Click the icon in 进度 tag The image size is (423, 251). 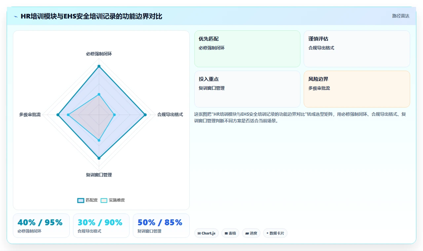(247, 233)
